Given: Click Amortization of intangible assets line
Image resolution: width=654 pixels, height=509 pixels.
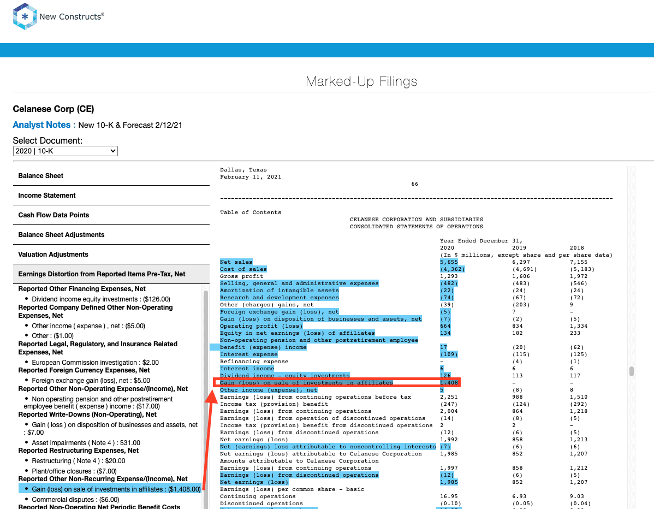Looking at the screenshot, I should click(x=280, y=291).
